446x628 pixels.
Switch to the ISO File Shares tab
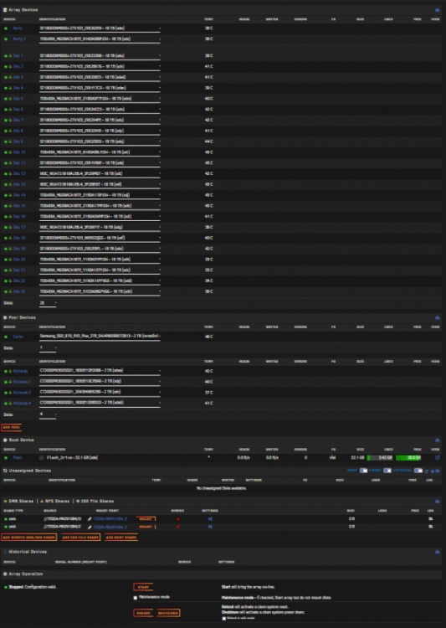(x=95, y=502)
